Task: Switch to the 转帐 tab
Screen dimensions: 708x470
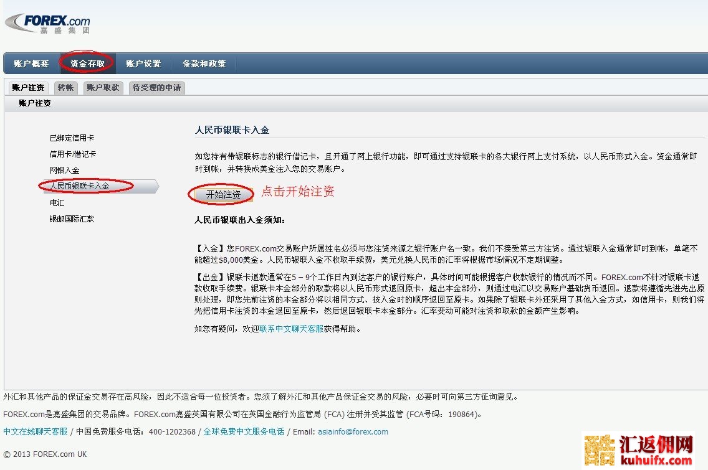Action: (x=65, y=88)
